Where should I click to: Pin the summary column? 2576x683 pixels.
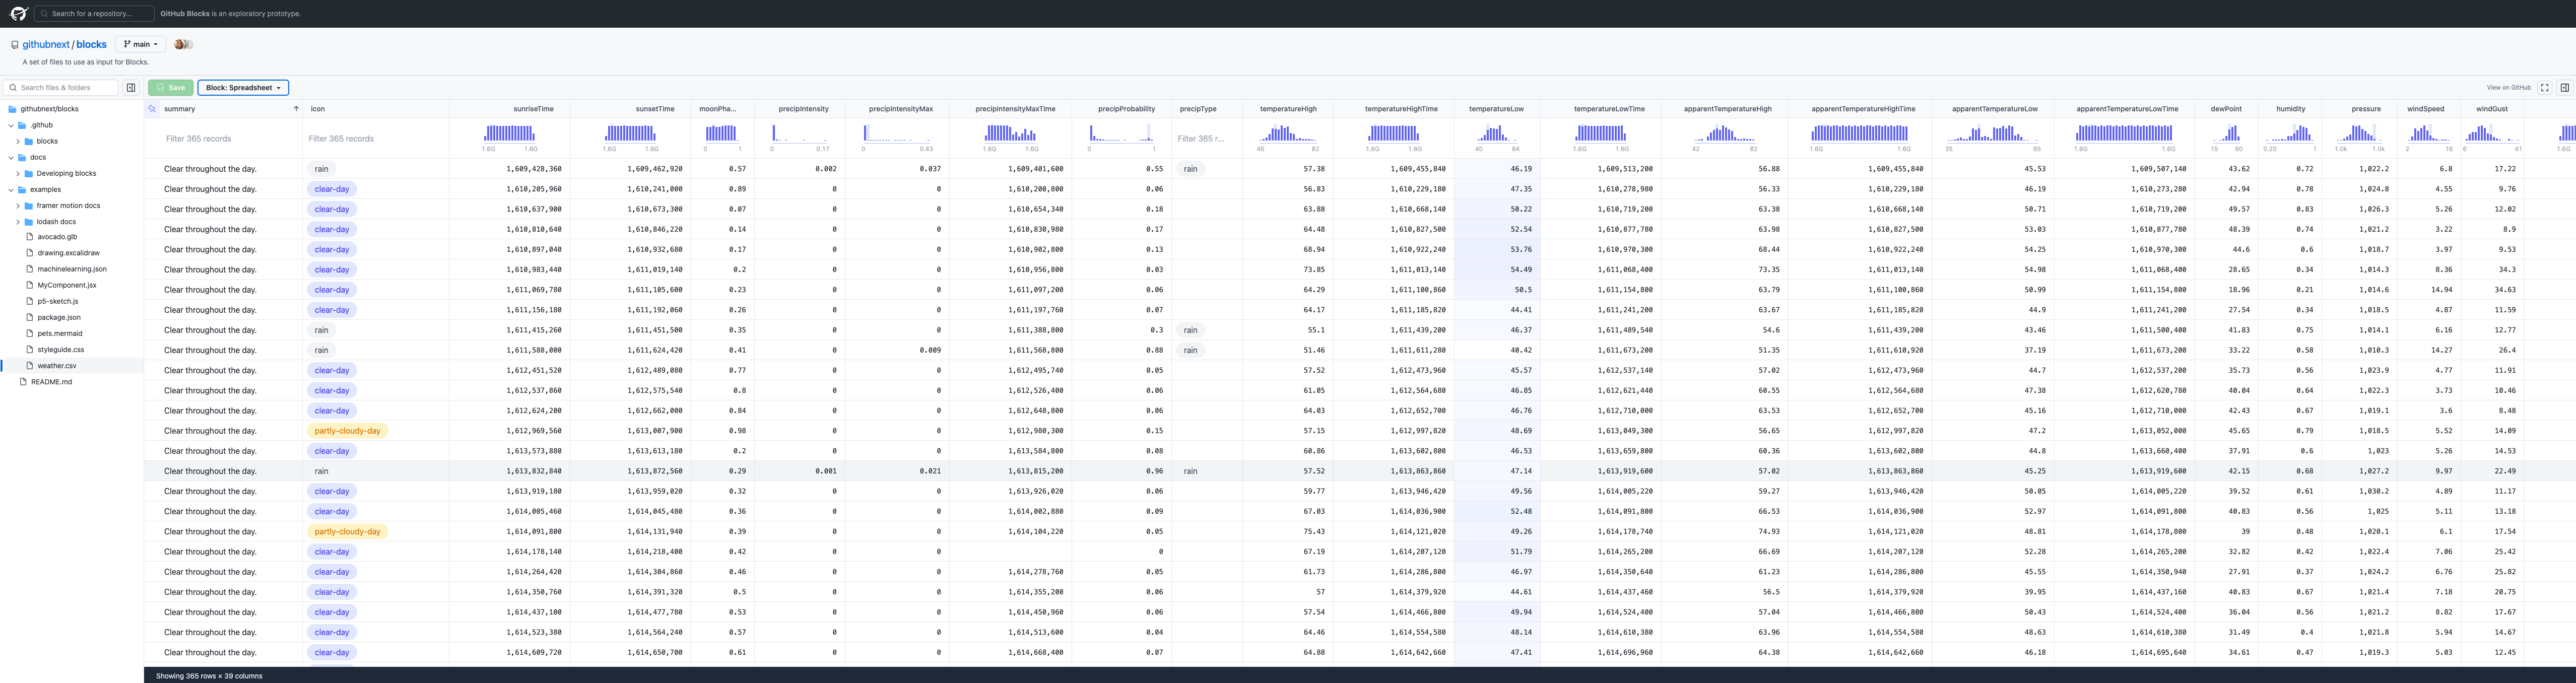coord(152,109)
